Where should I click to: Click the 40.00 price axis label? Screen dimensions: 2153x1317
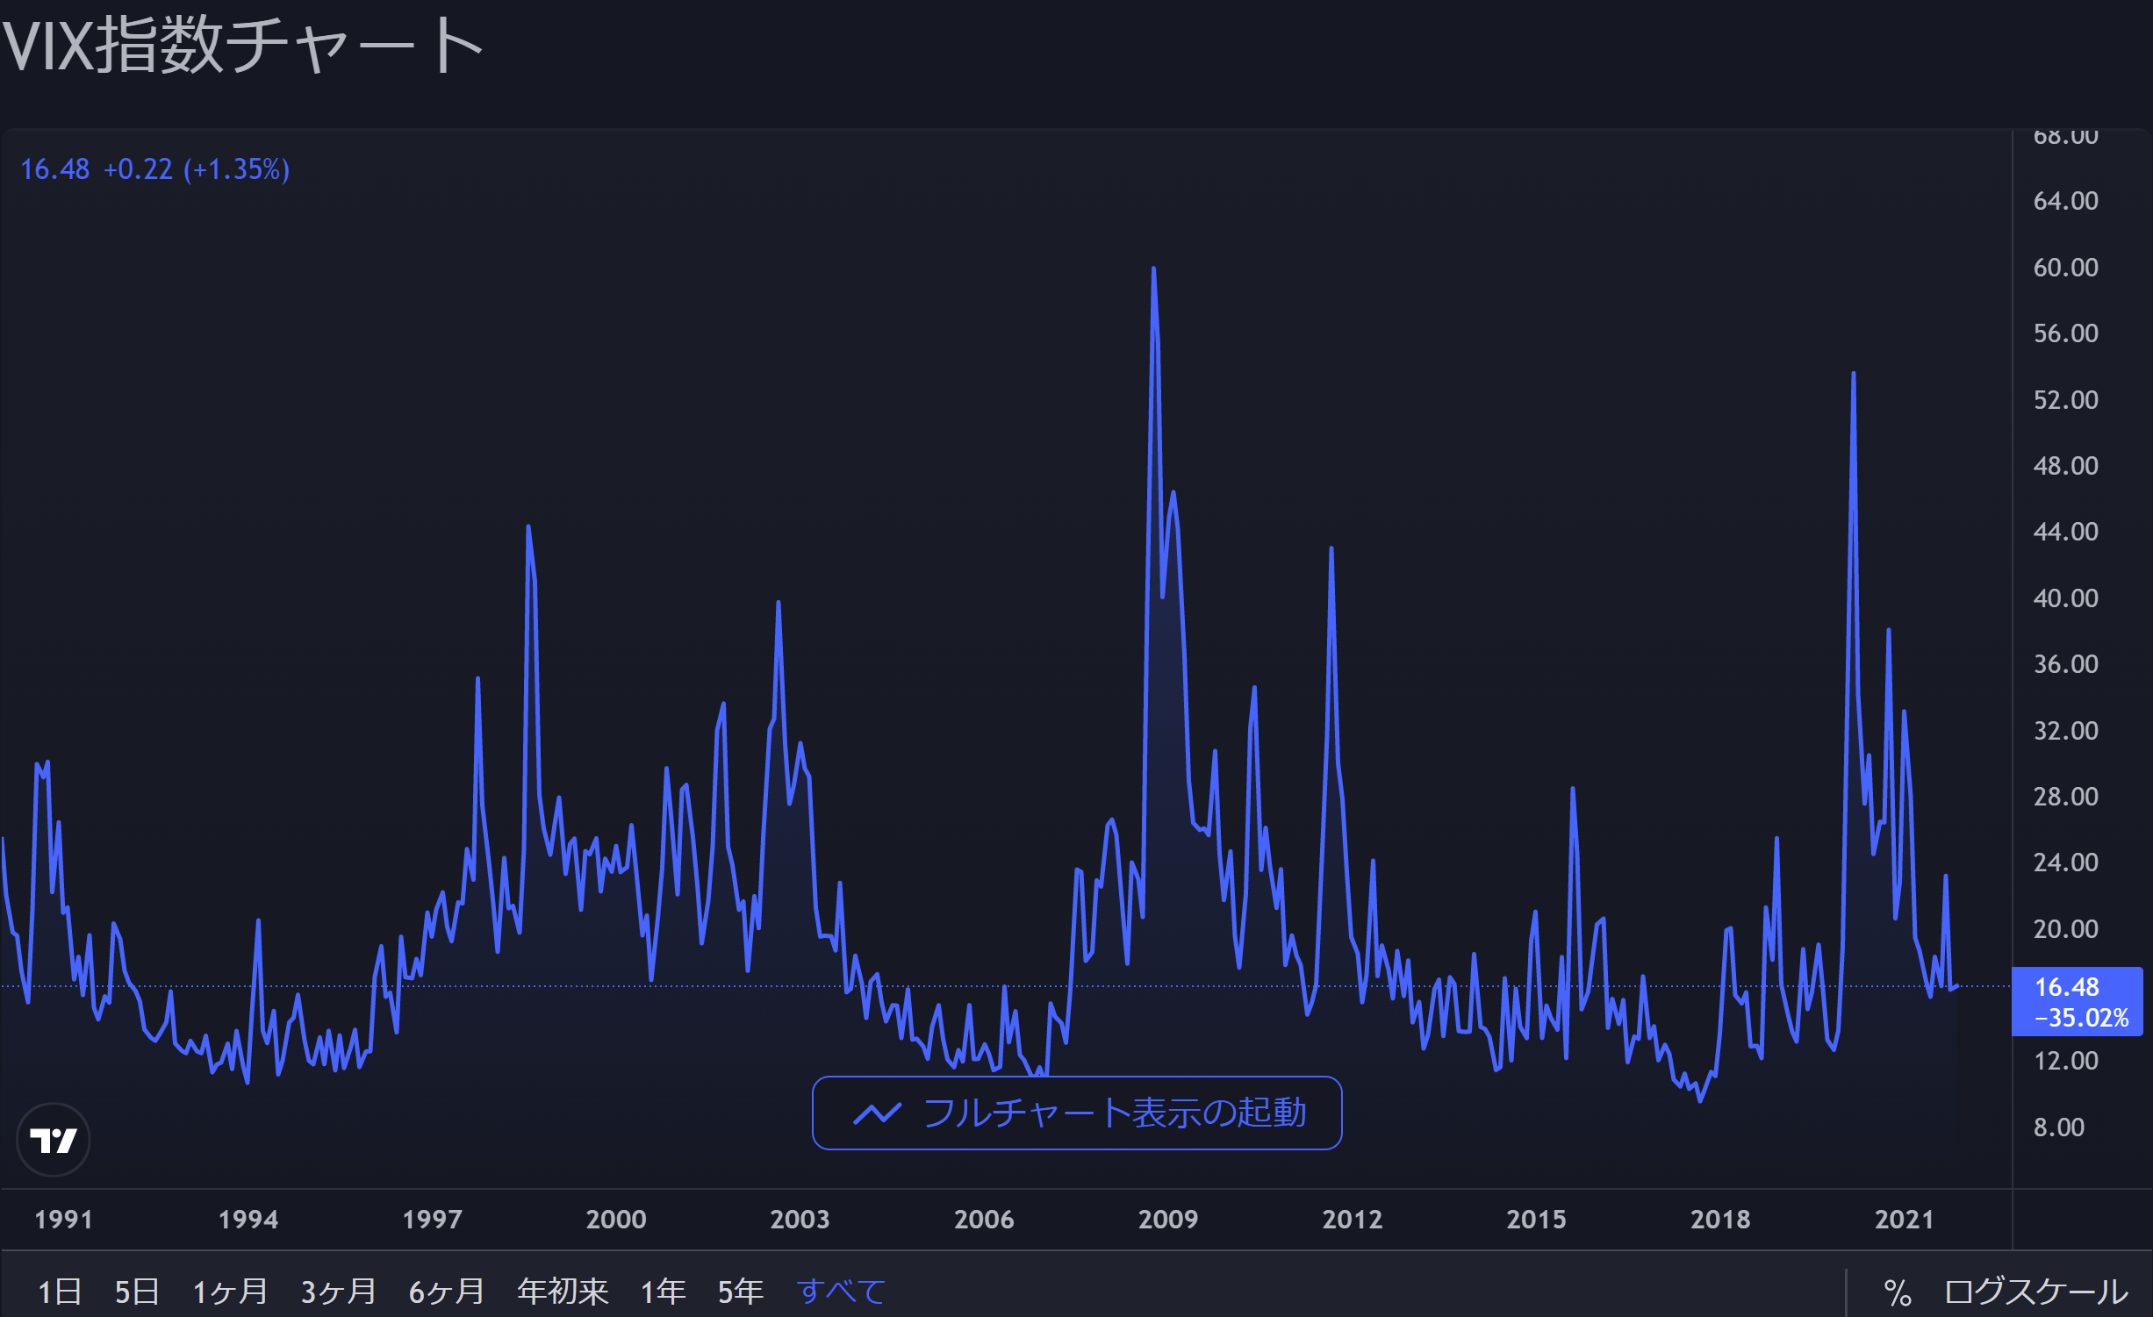coord(2065,598)
